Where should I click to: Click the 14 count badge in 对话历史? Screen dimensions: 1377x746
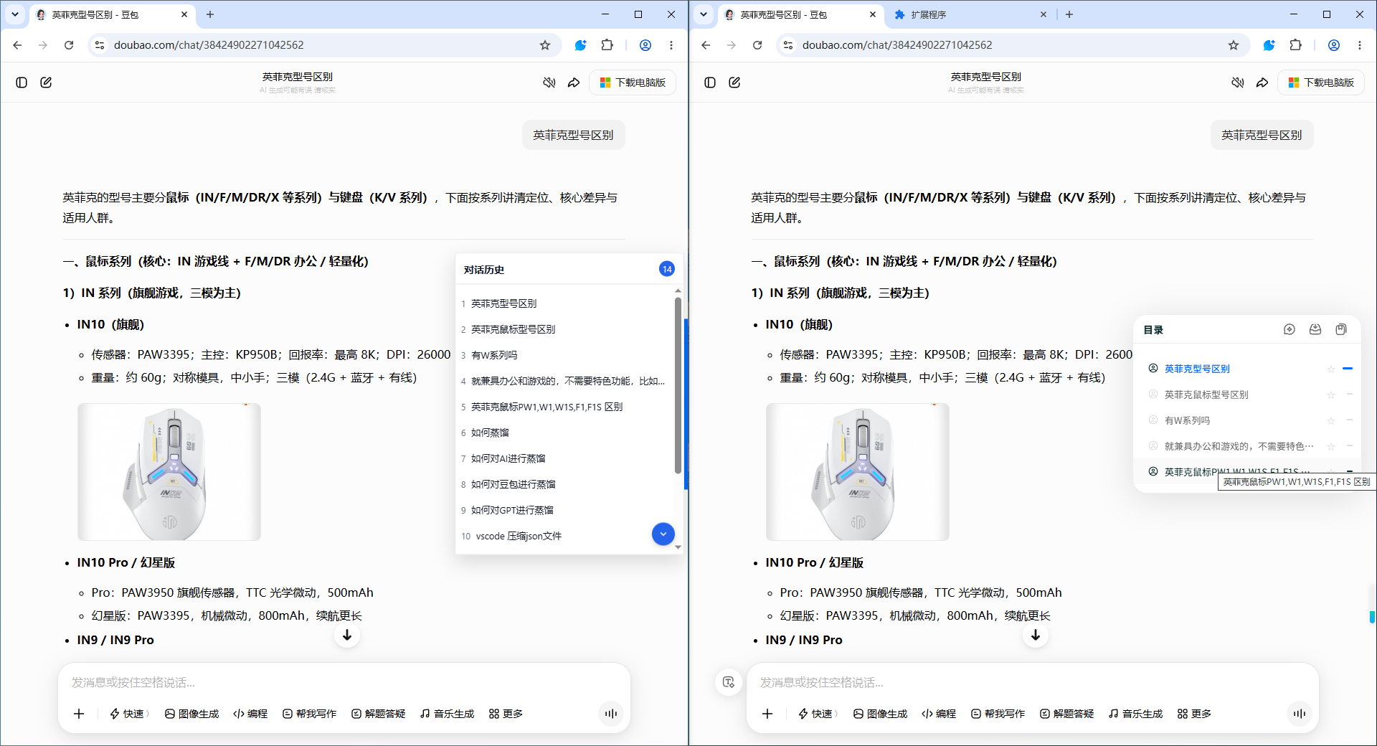[667, 269]
